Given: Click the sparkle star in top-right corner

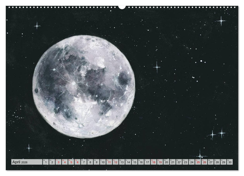Looking at the screenshot, I should pos(221,21).
